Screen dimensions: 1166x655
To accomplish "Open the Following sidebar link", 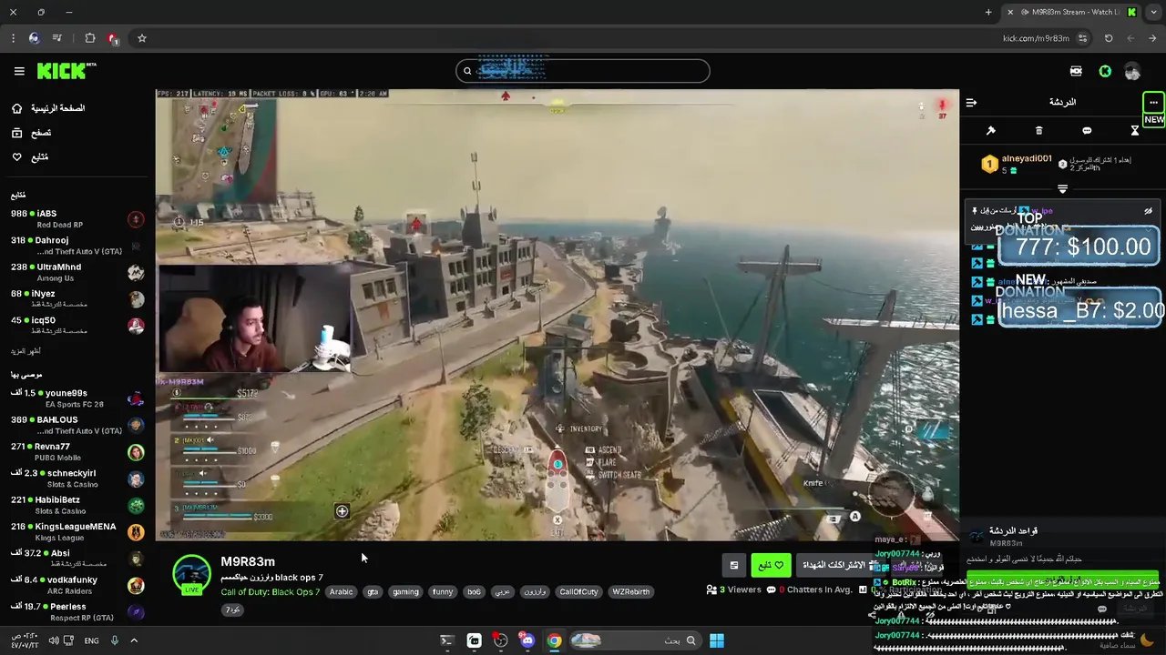I will click(29, 157).
